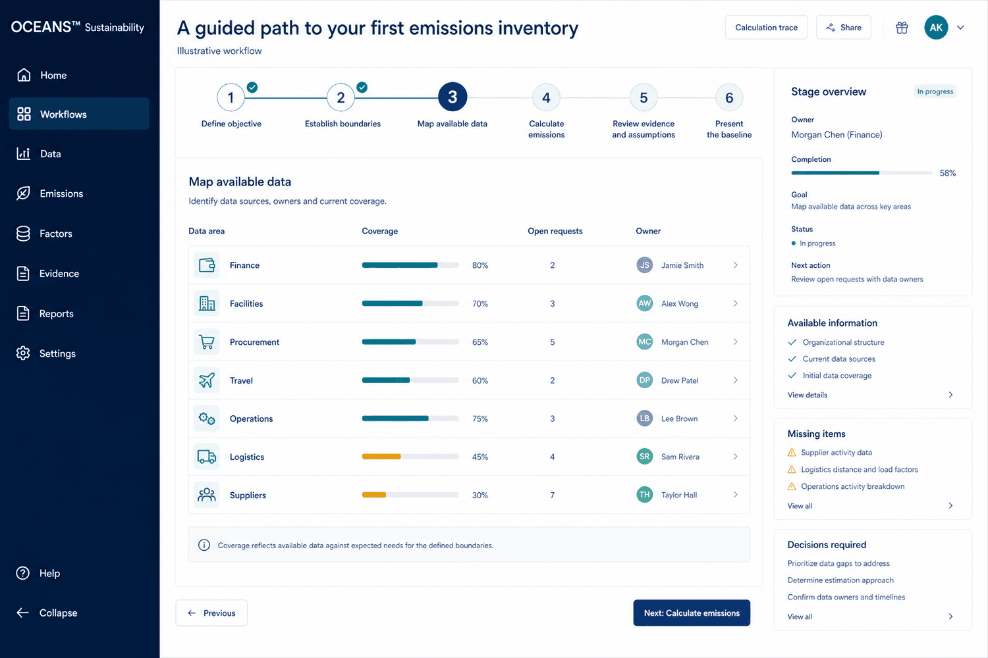Click Next: Calculate emissions button
The width and height of the screenshot is (988, 658).
pos(692,613)
